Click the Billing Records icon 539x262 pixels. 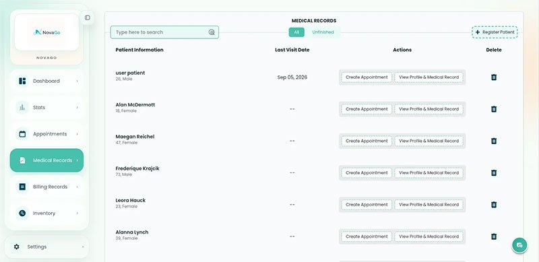coord(22,187)
